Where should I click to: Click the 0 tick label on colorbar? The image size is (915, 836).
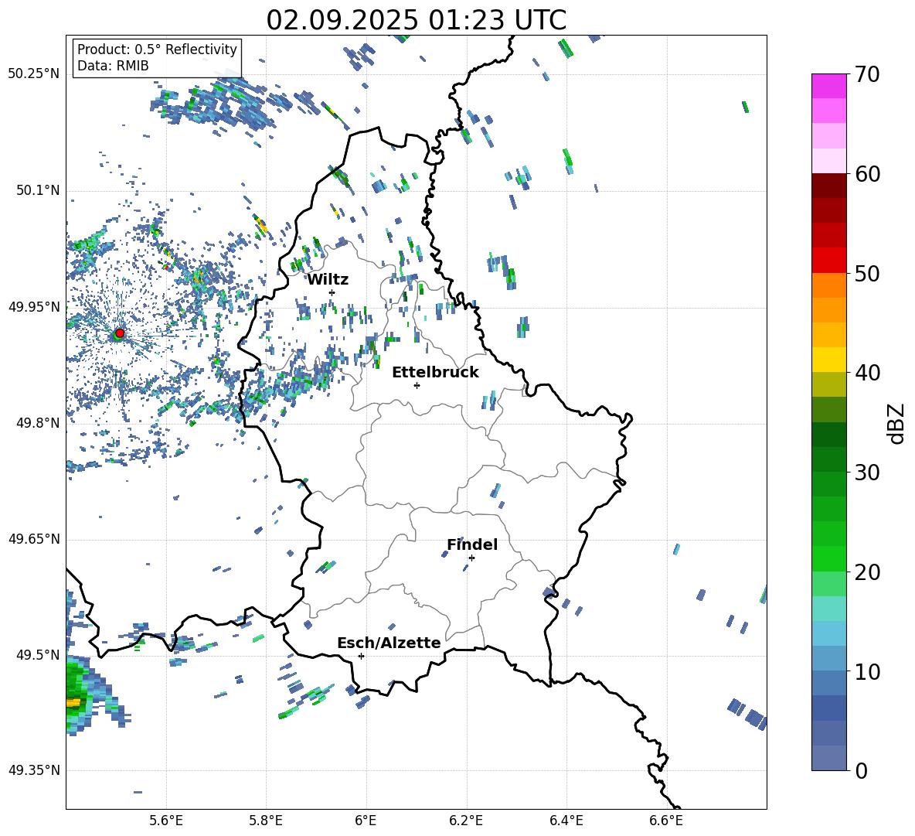tap(861, 770)
